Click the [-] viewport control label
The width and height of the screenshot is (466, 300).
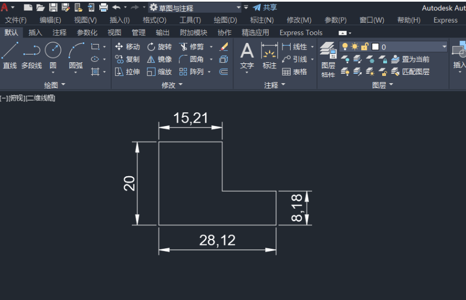4,98
